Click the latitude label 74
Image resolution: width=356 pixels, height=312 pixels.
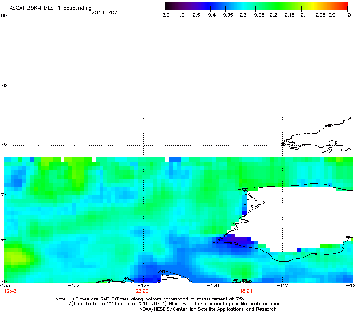pos(4,195)
